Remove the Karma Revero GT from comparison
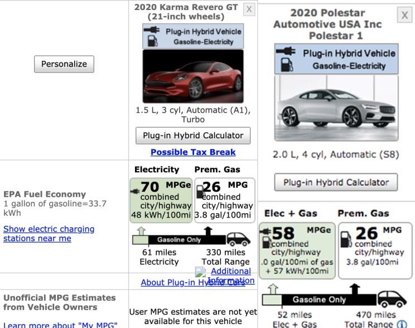This screenshot has height=328, width=415. 249,9
